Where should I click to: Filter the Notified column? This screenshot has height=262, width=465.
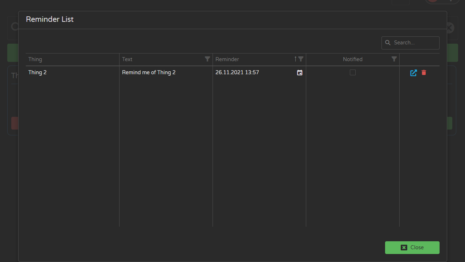coord(394,59)
